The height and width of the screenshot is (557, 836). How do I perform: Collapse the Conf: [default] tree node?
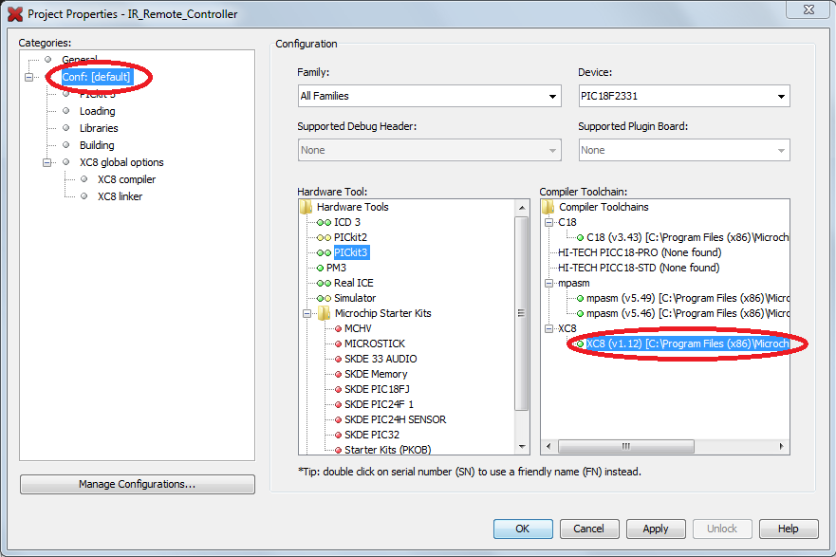click(x=29, y=77)
